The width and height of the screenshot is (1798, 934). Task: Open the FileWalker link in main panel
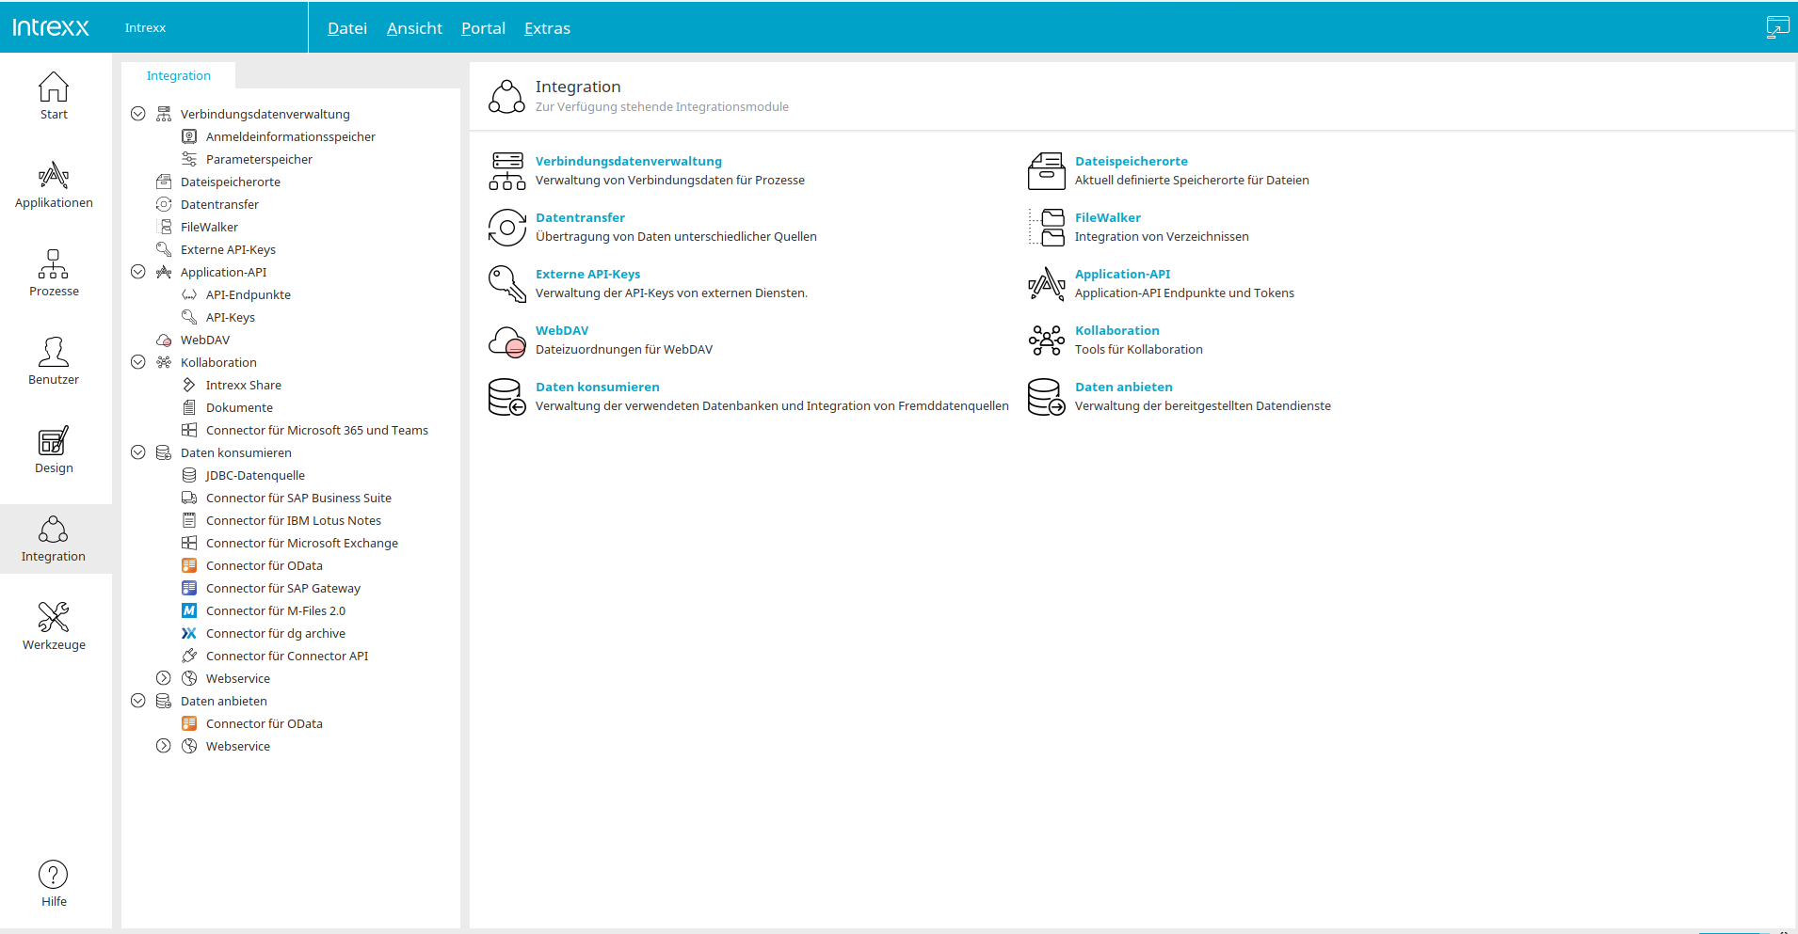[1108, 217]
